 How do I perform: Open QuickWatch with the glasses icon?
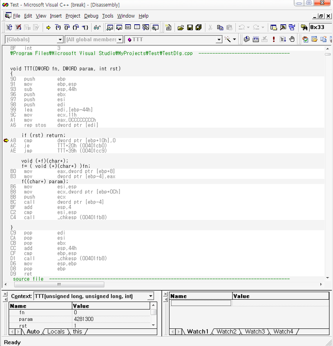coord(97,27)
